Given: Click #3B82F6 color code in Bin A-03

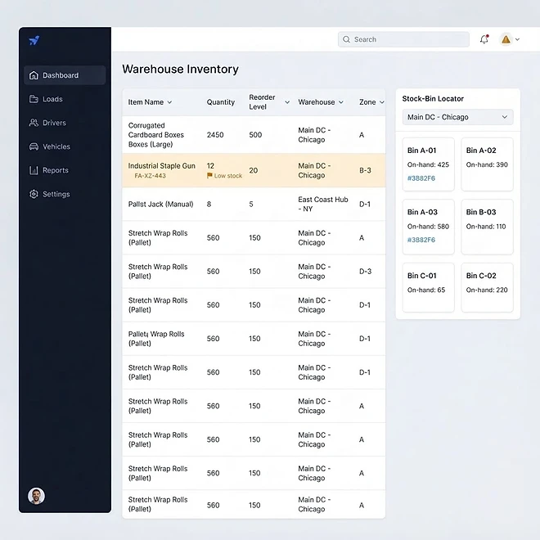Looking at the screenshot, I should click(x=421, y=240).
